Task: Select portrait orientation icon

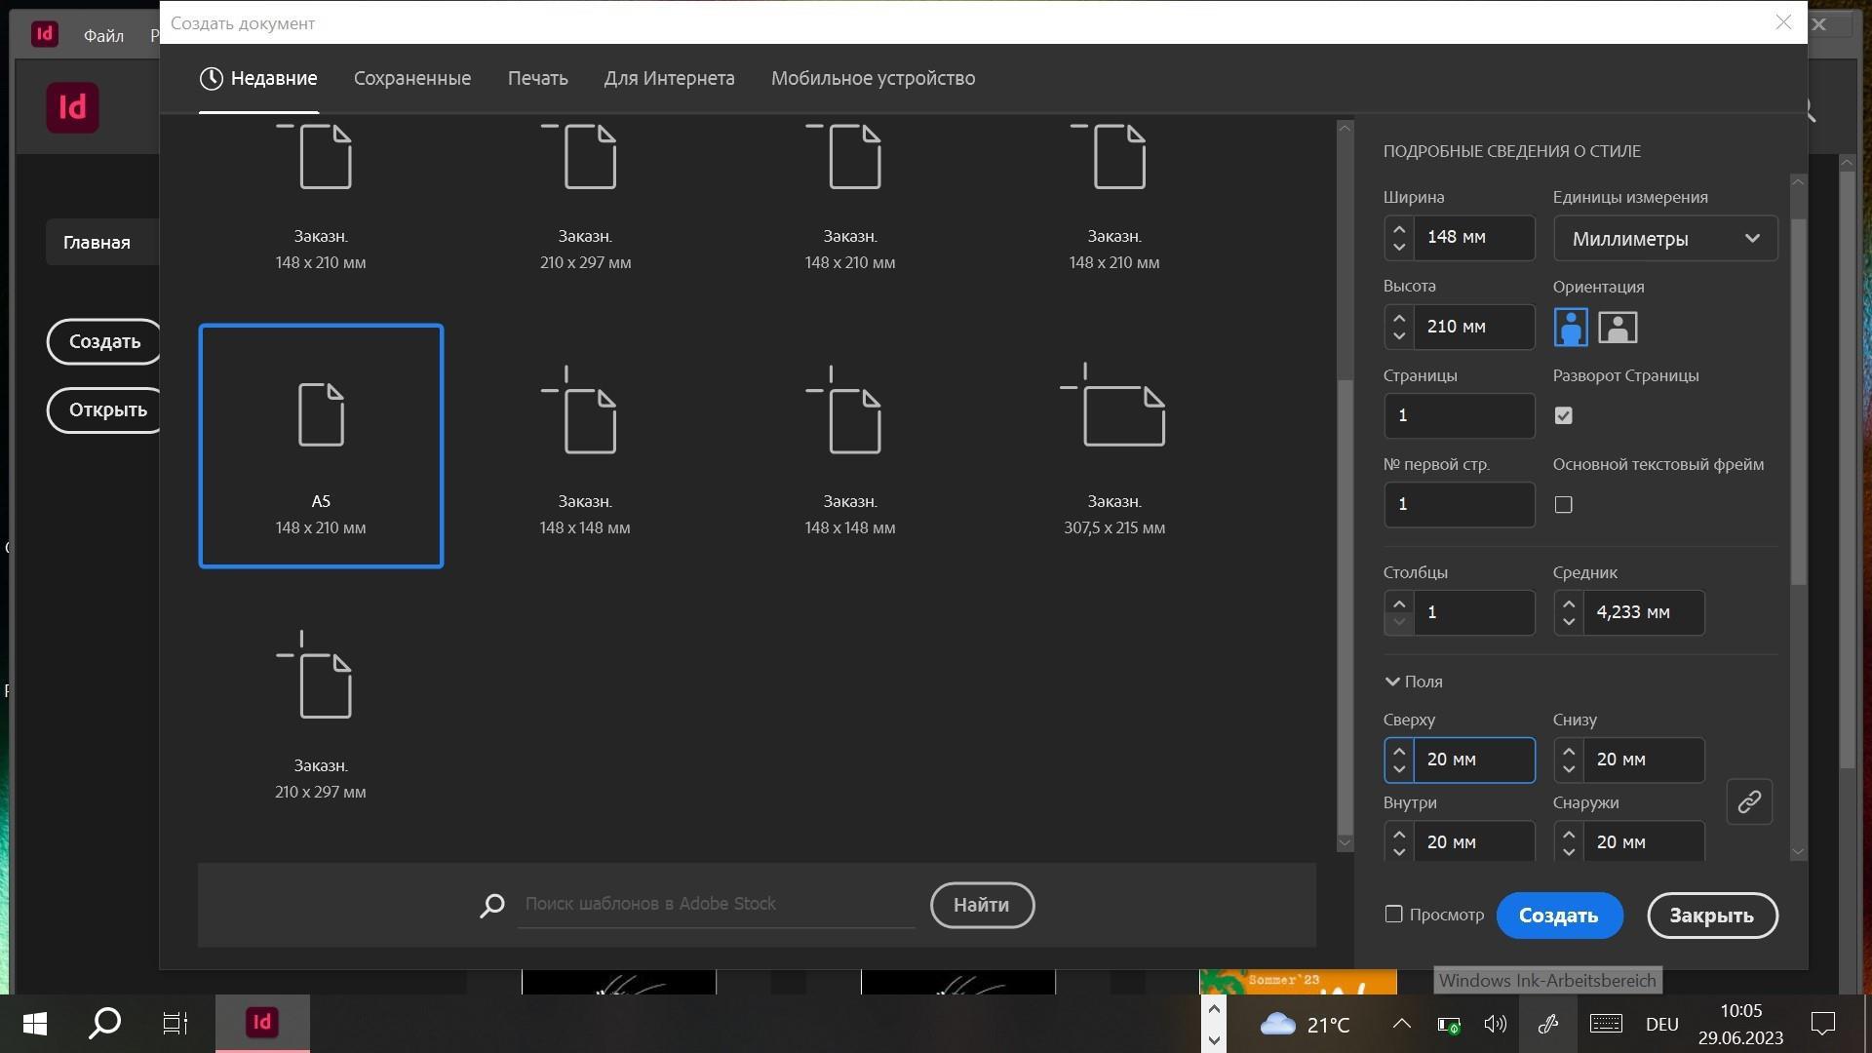Action: pos(1570,328)
